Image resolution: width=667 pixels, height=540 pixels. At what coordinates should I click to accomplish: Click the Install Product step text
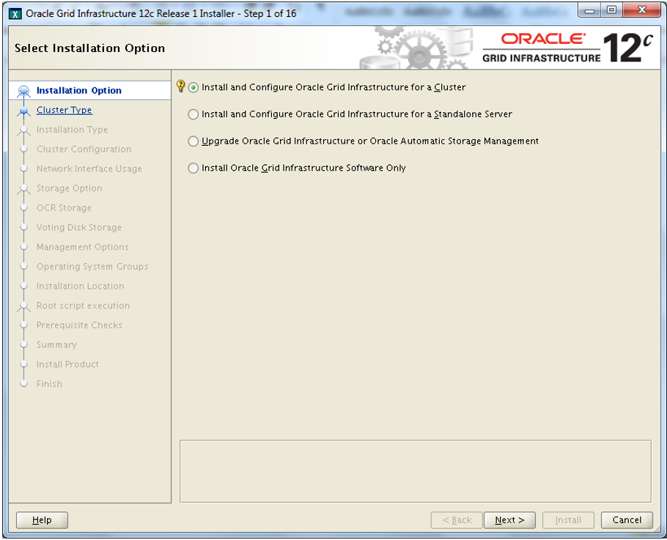pyautogui.click(x=67, y=364)
